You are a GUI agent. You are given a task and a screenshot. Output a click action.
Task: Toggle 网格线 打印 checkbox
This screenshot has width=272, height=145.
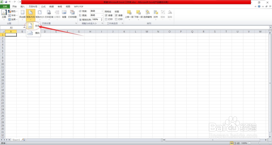point(106,19)
